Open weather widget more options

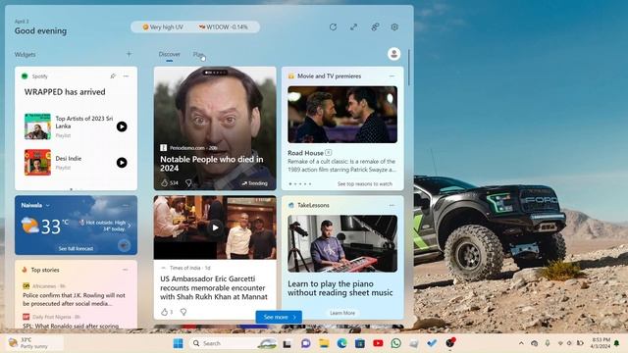127,205
